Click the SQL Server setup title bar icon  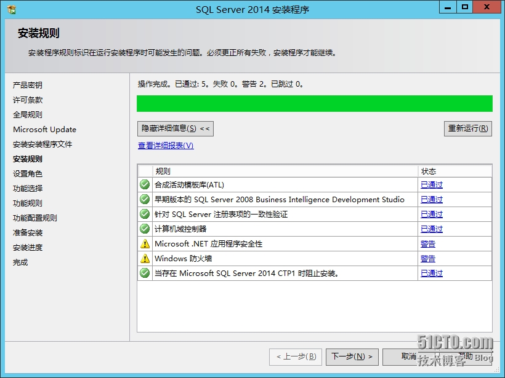pyautogui.click(x=11, y=10)
